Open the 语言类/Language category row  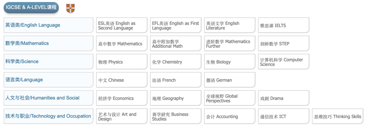tap(48, 80)
